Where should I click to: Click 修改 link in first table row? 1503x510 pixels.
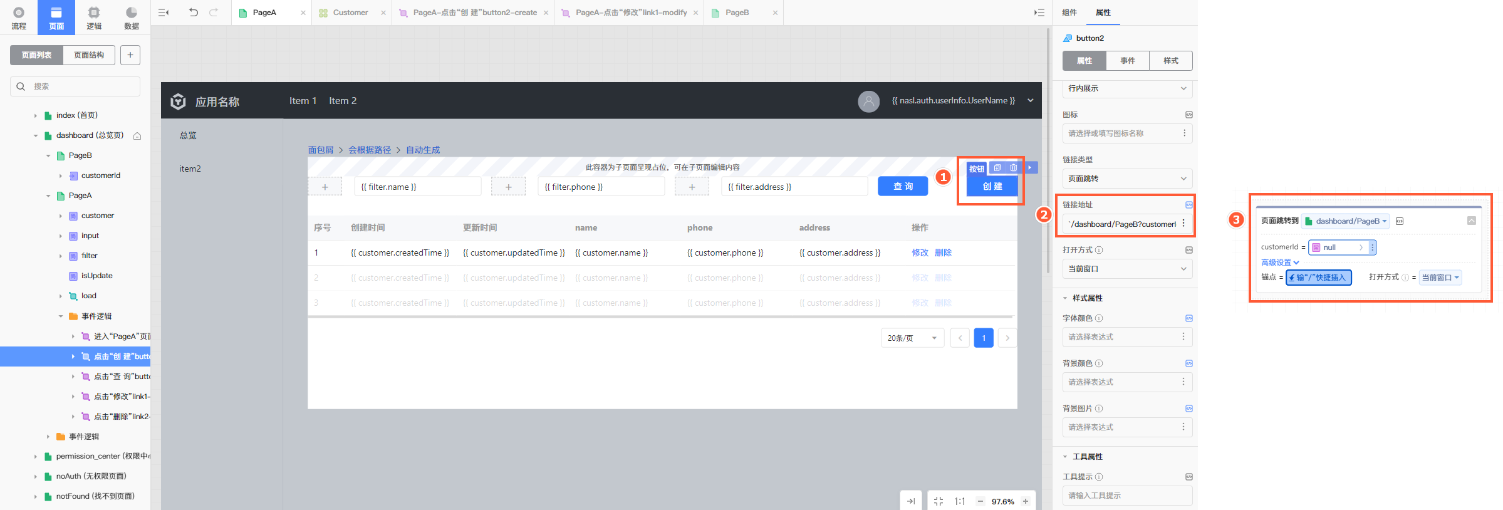(x=920, y=252)
